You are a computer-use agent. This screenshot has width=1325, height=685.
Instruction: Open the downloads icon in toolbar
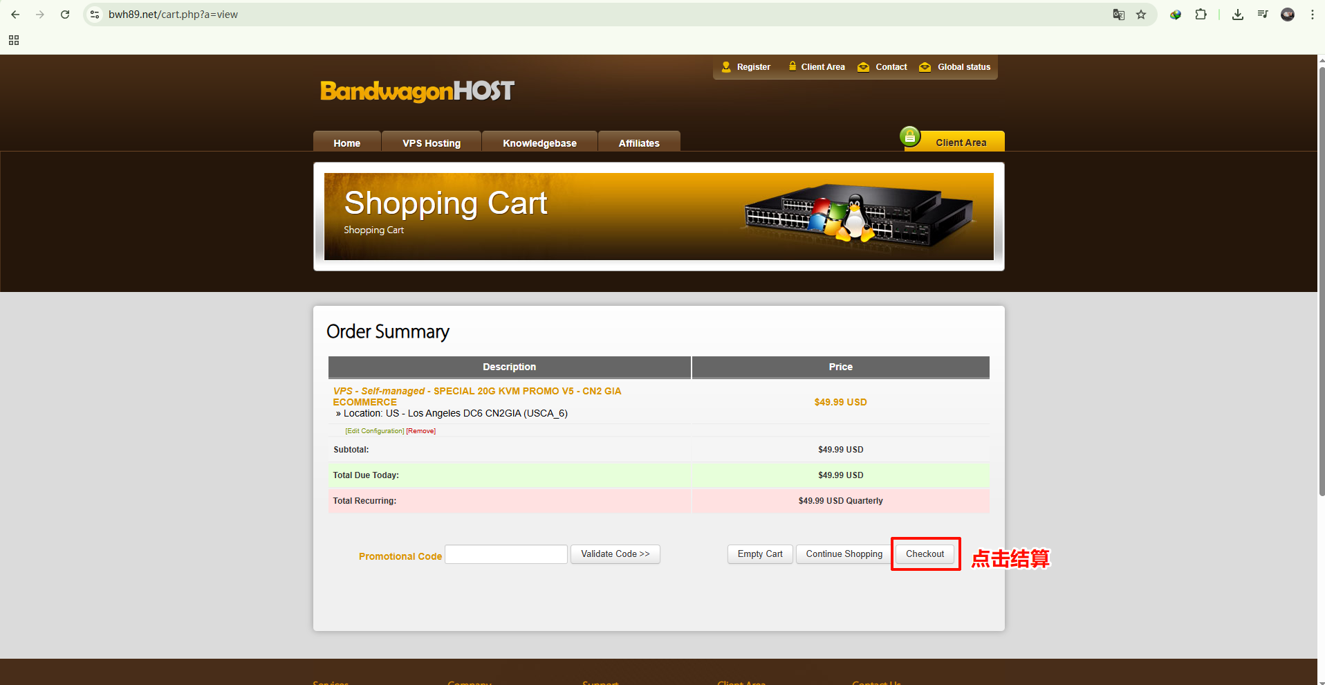point(1238,15)
